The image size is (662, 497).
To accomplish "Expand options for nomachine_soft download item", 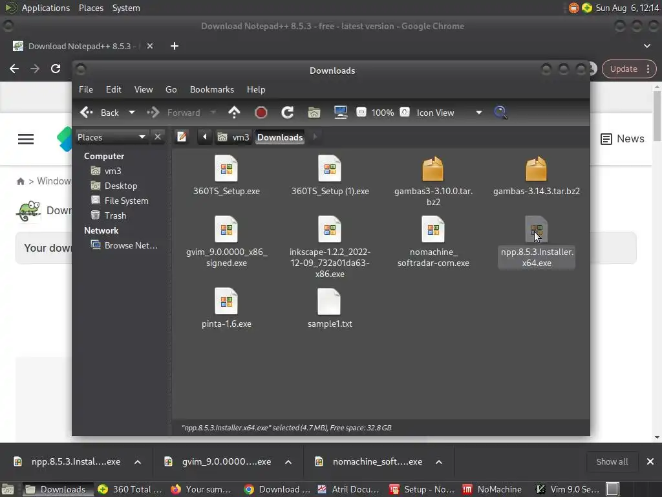I will (439, 462).
